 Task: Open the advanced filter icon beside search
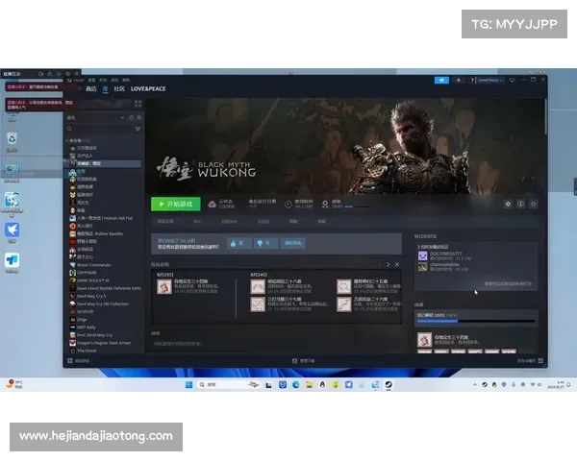(138, 129)
